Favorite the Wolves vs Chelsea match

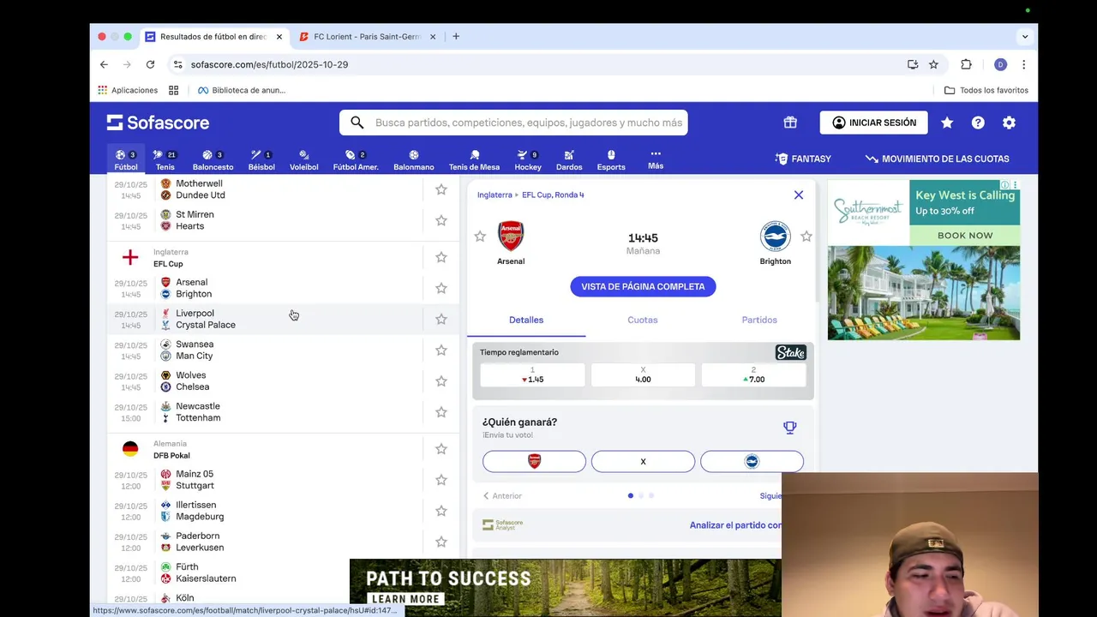pos(441,380)
